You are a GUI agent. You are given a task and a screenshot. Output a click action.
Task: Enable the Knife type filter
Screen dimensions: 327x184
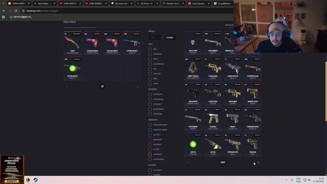pos(150,79)
